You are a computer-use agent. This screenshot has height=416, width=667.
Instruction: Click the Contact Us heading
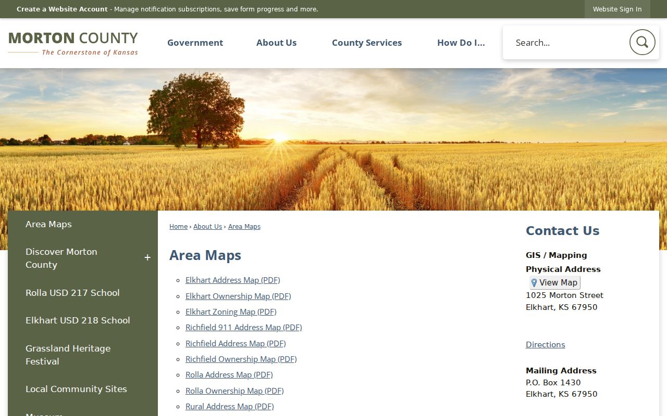[562, 231]
